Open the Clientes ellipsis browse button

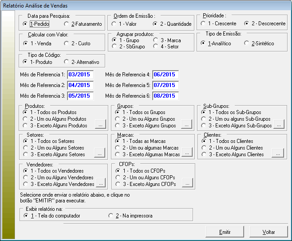[278, 154]
